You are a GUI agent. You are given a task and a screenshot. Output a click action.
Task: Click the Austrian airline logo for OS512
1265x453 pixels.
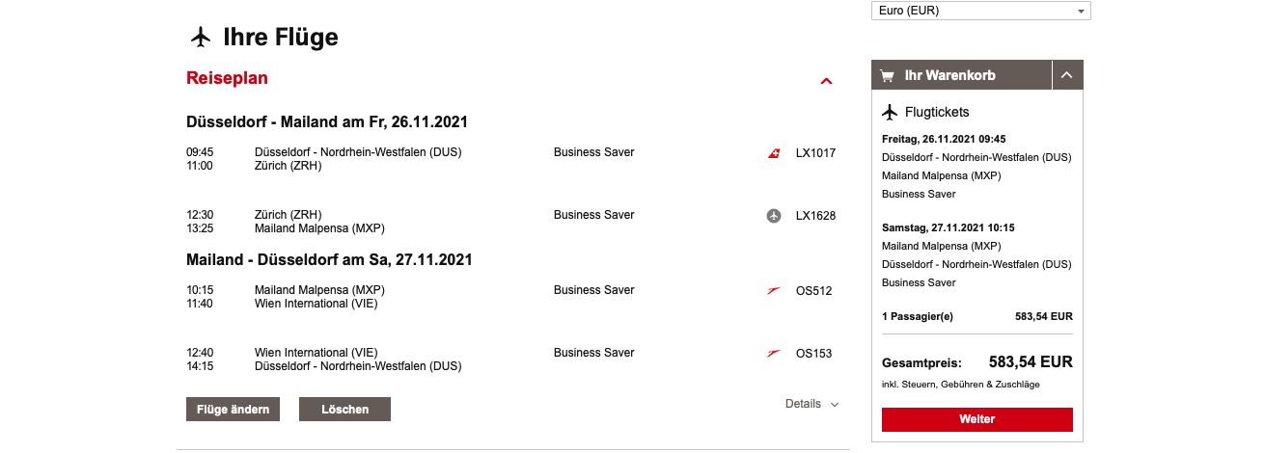(x=773, y=291)
